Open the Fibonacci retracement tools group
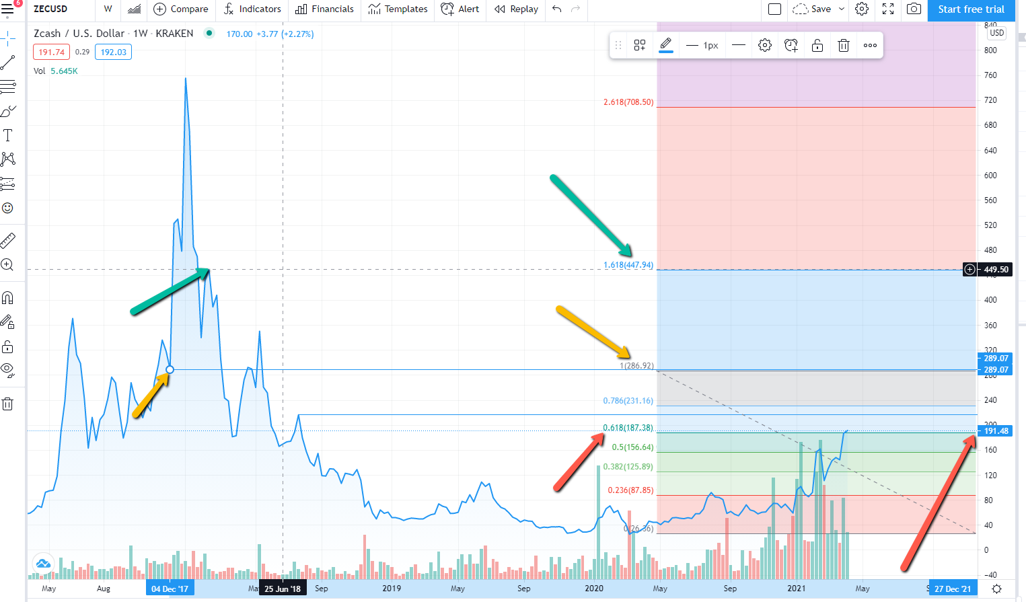Viewport: 1026px width, 602px height. (x=8, y=87)
